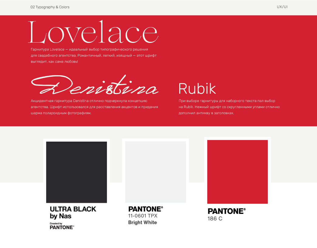Image resolution: width=317 pixels, height=248 pixels.
Task: Click the 11-0601 TPX code label
Action: coord(142,216)
